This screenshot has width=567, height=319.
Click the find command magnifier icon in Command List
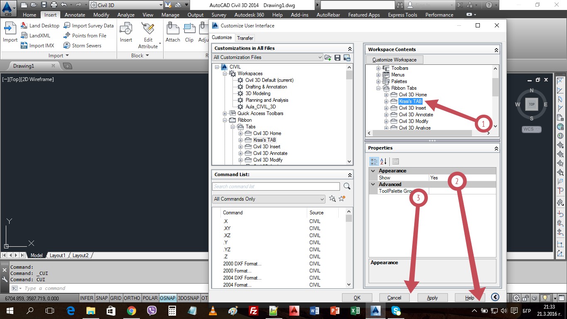click(x=347, y=186)
